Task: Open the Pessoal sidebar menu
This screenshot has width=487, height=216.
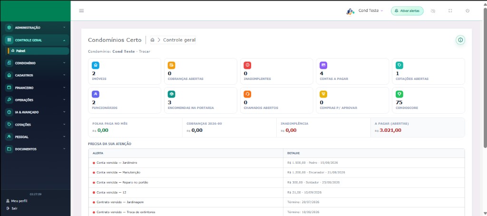Action: (36, 137)
